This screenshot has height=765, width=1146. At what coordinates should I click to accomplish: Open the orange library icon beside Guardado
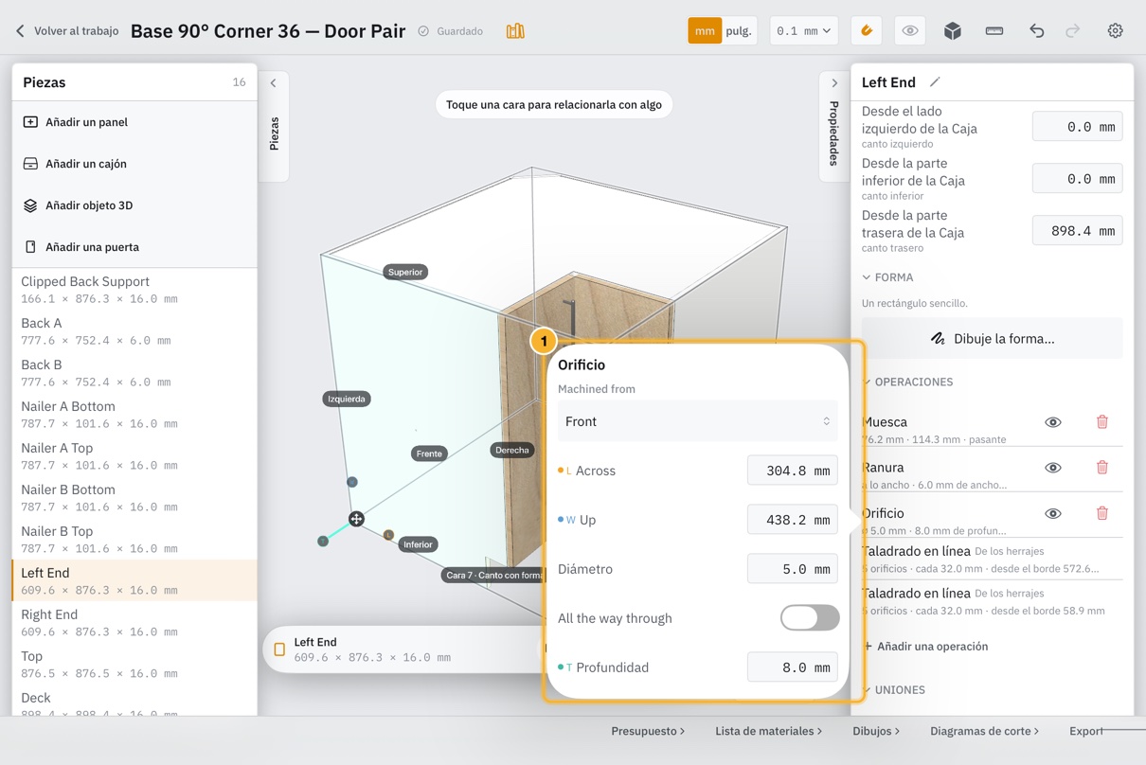(x=515, y=31)
